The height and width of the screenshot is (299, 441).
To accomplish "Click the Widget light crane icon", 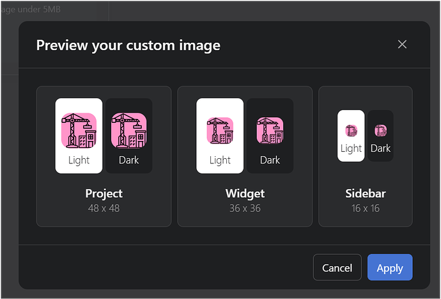I will click(x=220, y=131).
